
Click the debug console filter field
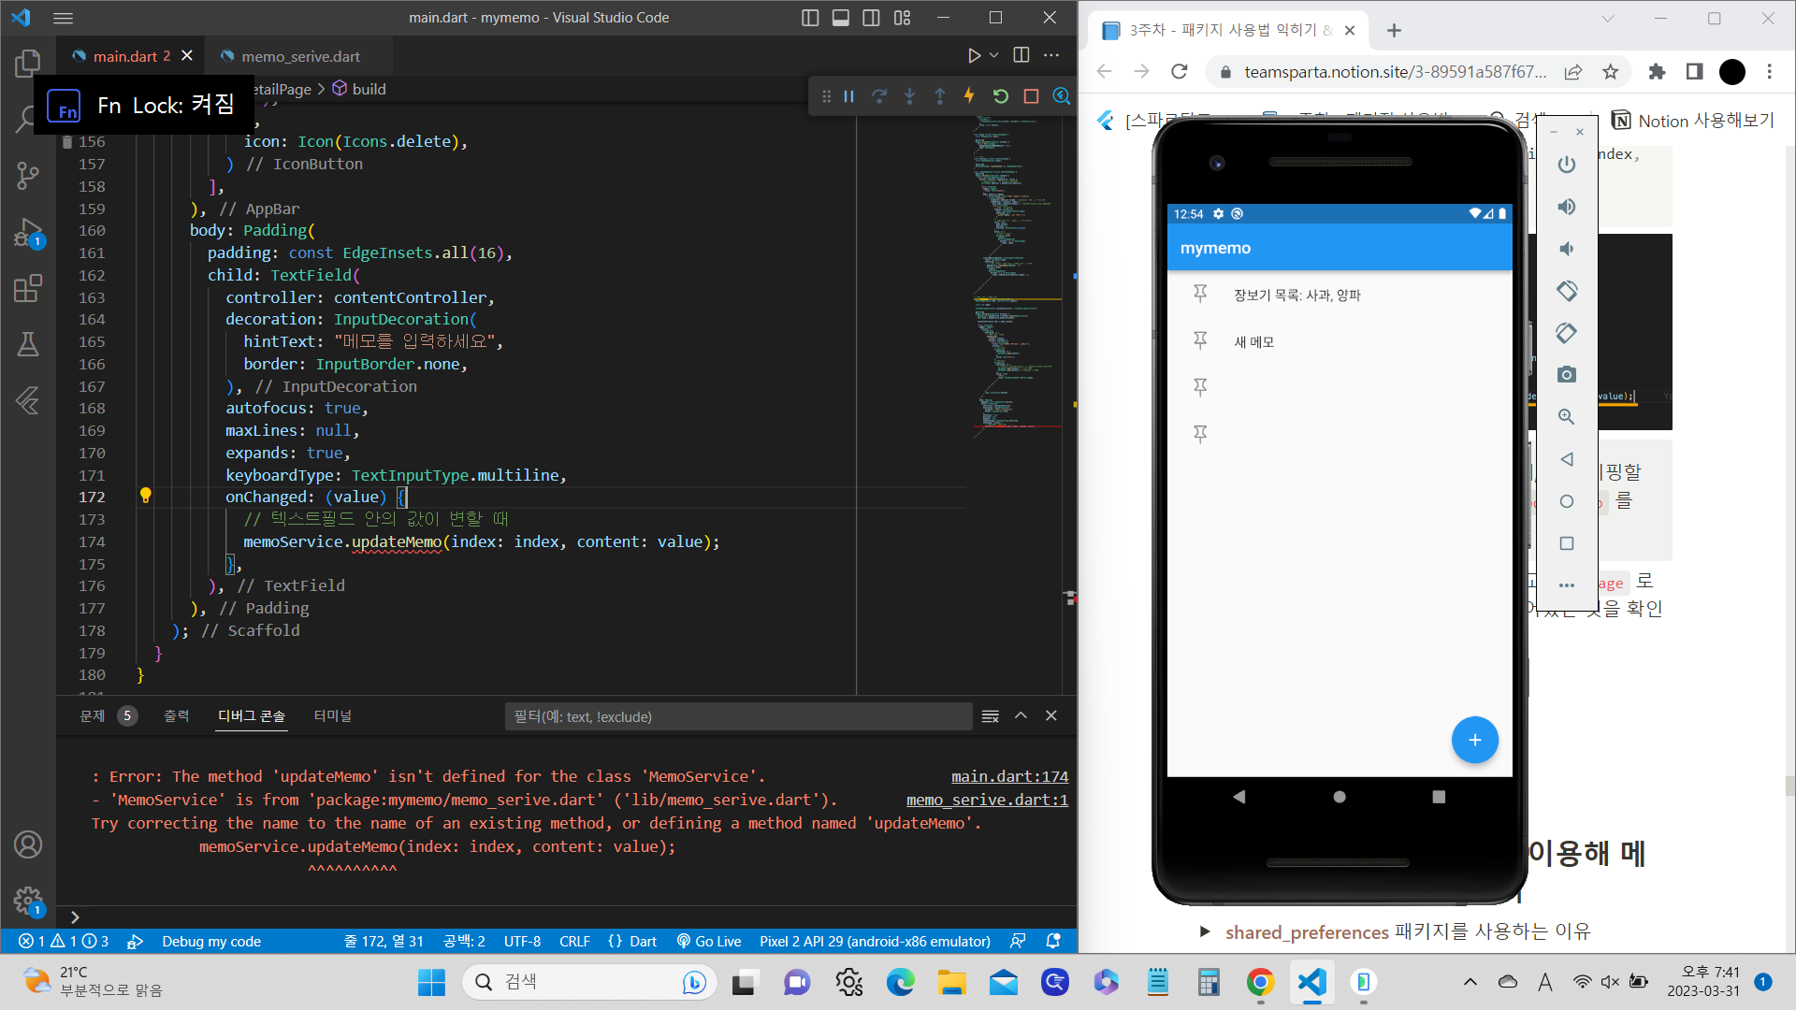tap(737, 716)
